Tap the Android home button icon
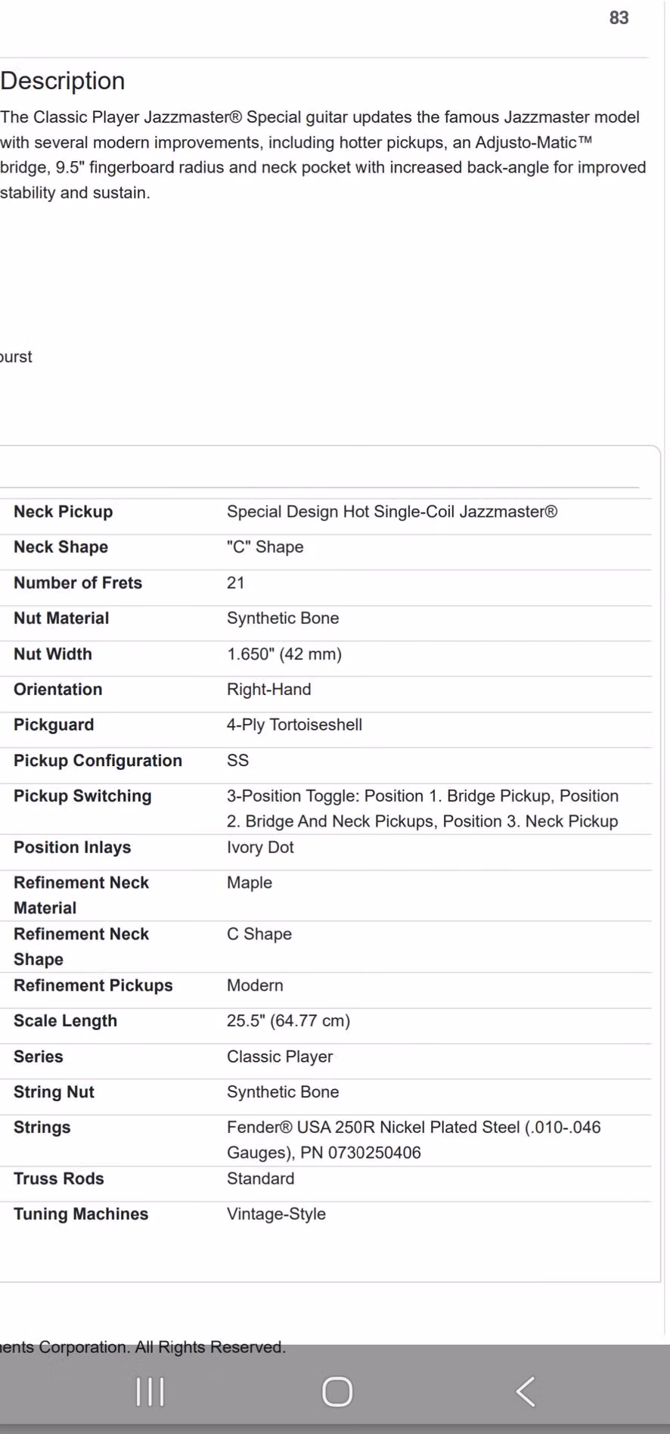The height and width of the screenshot is (1434, 670). click(337, 1392)
